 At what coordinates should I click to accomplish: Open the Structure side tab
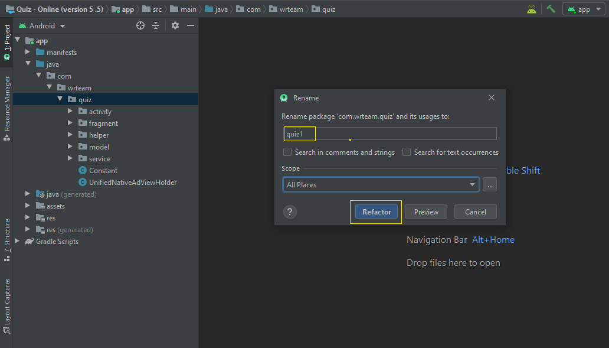6,240
